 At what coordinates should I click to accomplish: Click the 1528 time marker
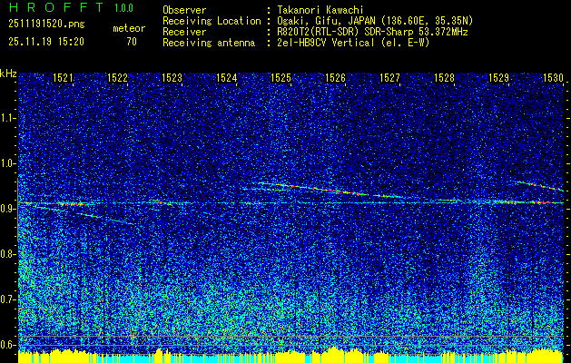pos(444,77)
